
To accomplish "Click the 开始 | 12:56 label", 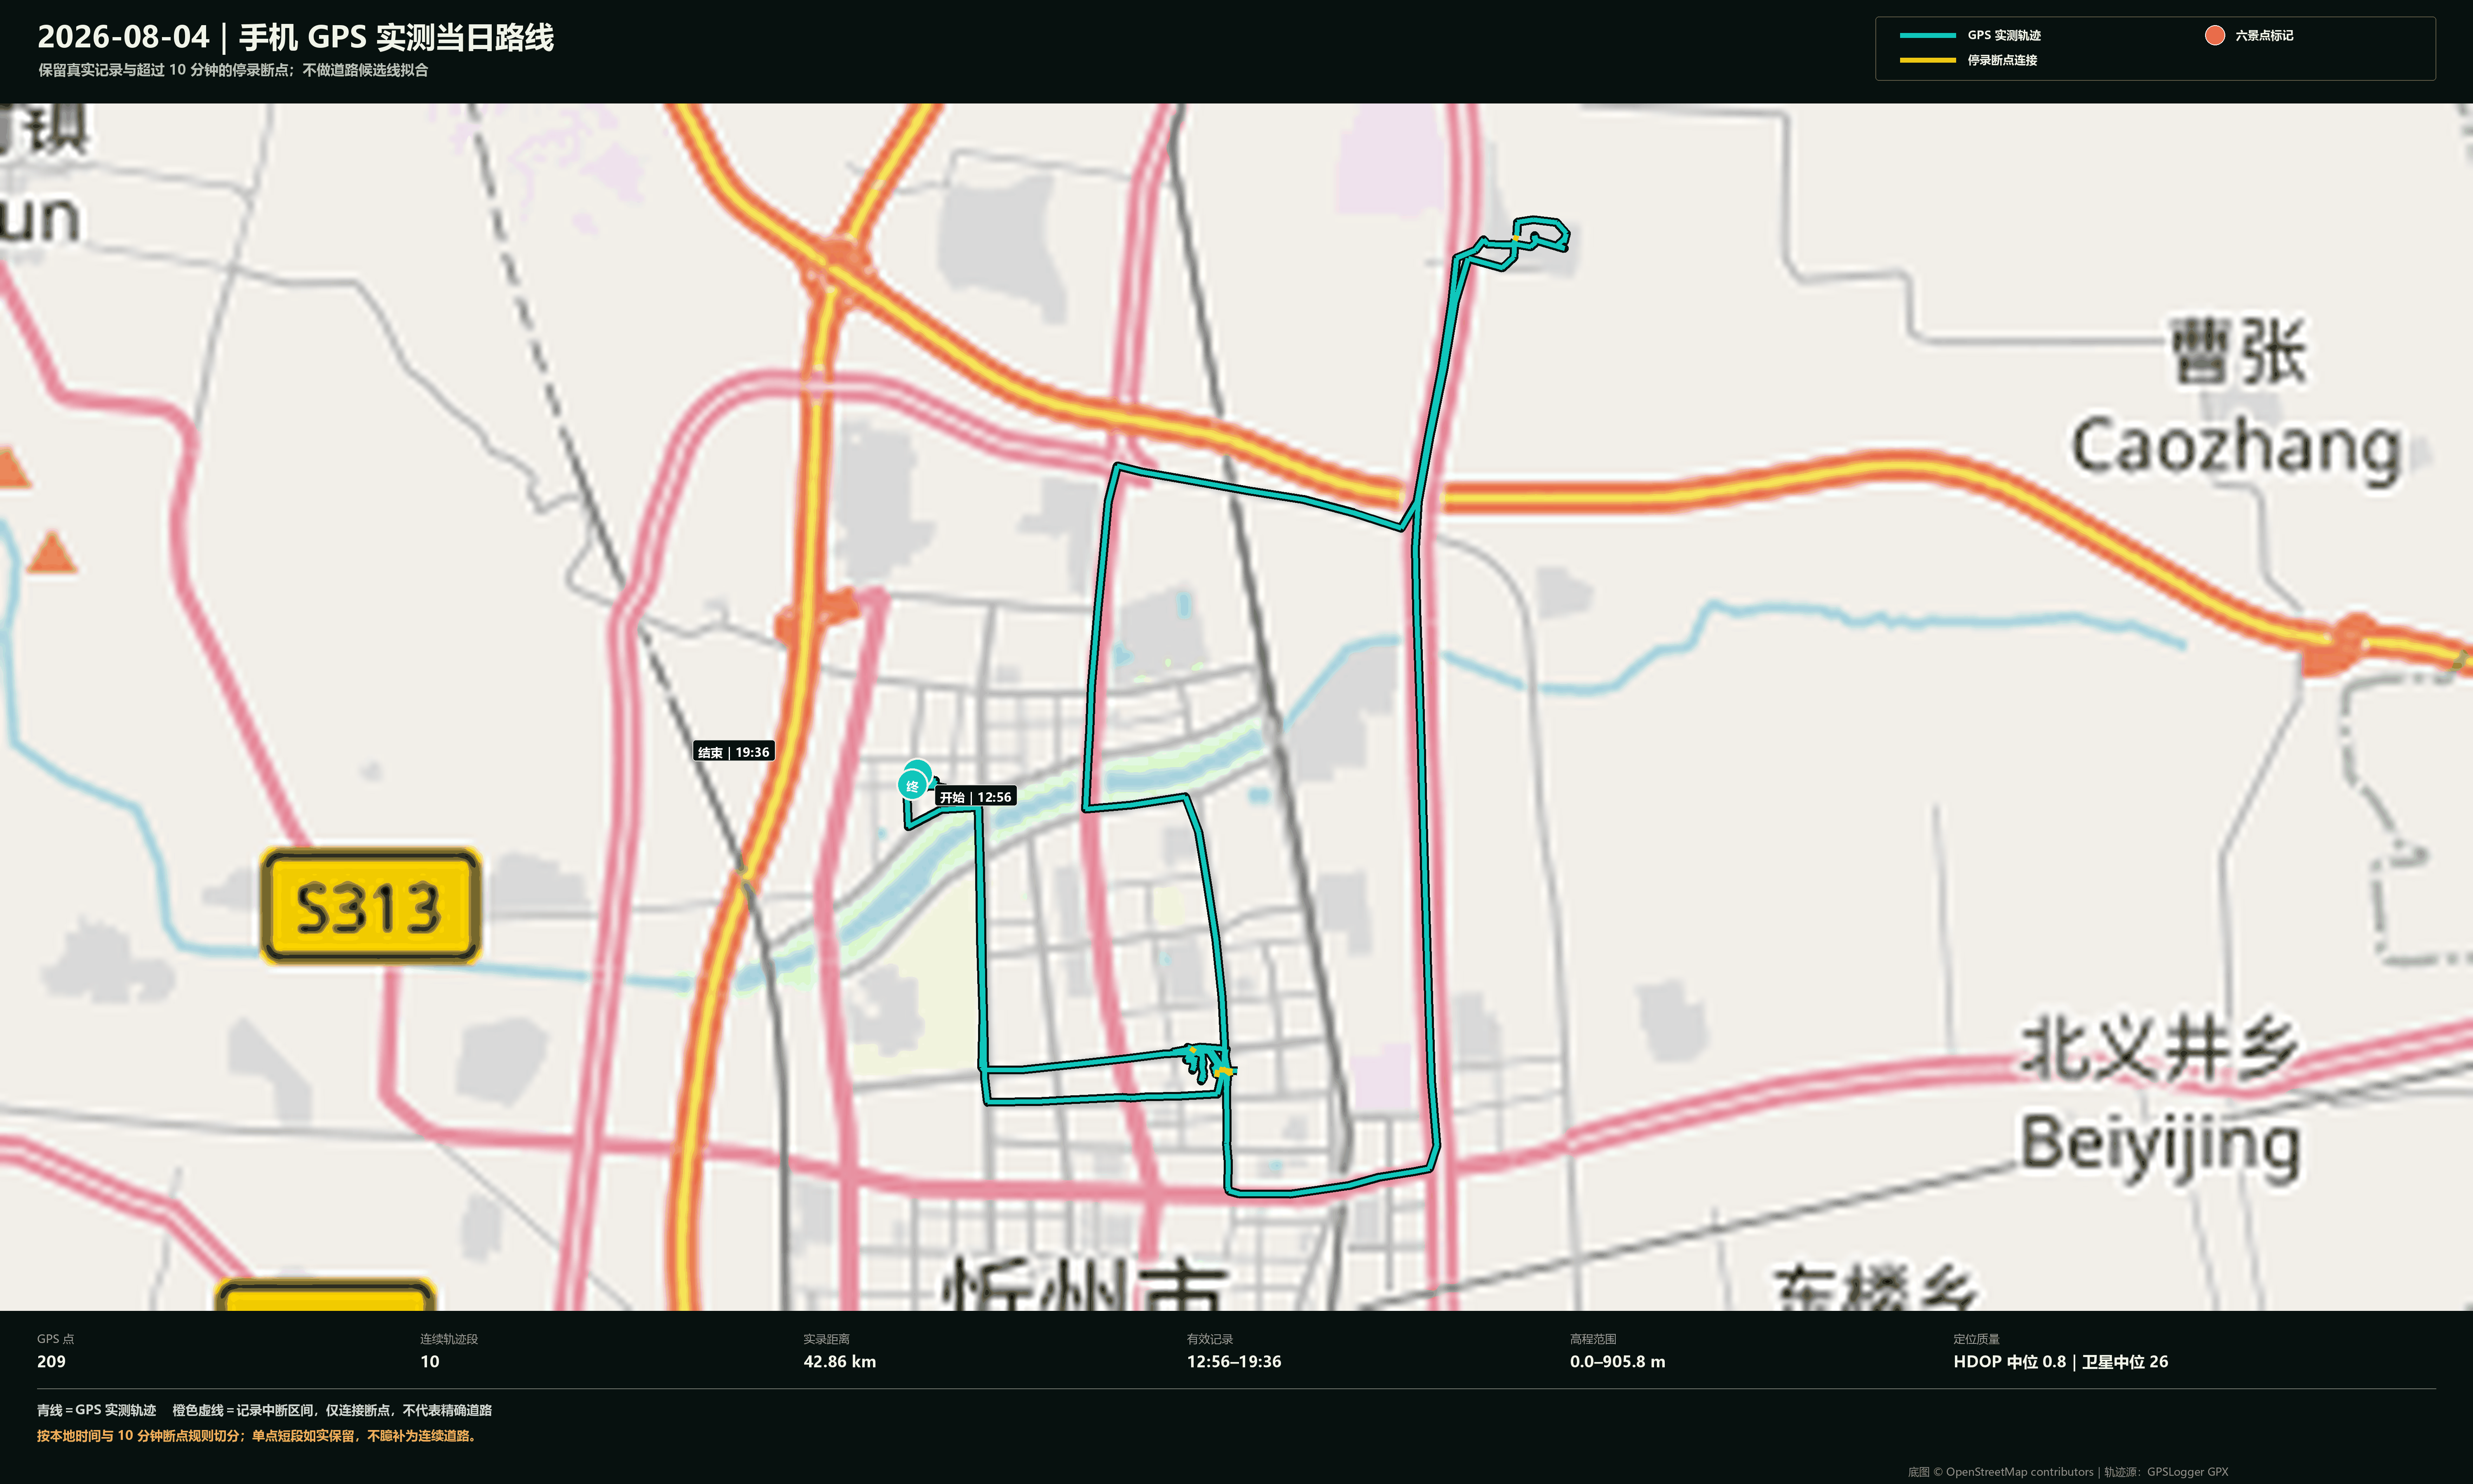I will 976,797.
